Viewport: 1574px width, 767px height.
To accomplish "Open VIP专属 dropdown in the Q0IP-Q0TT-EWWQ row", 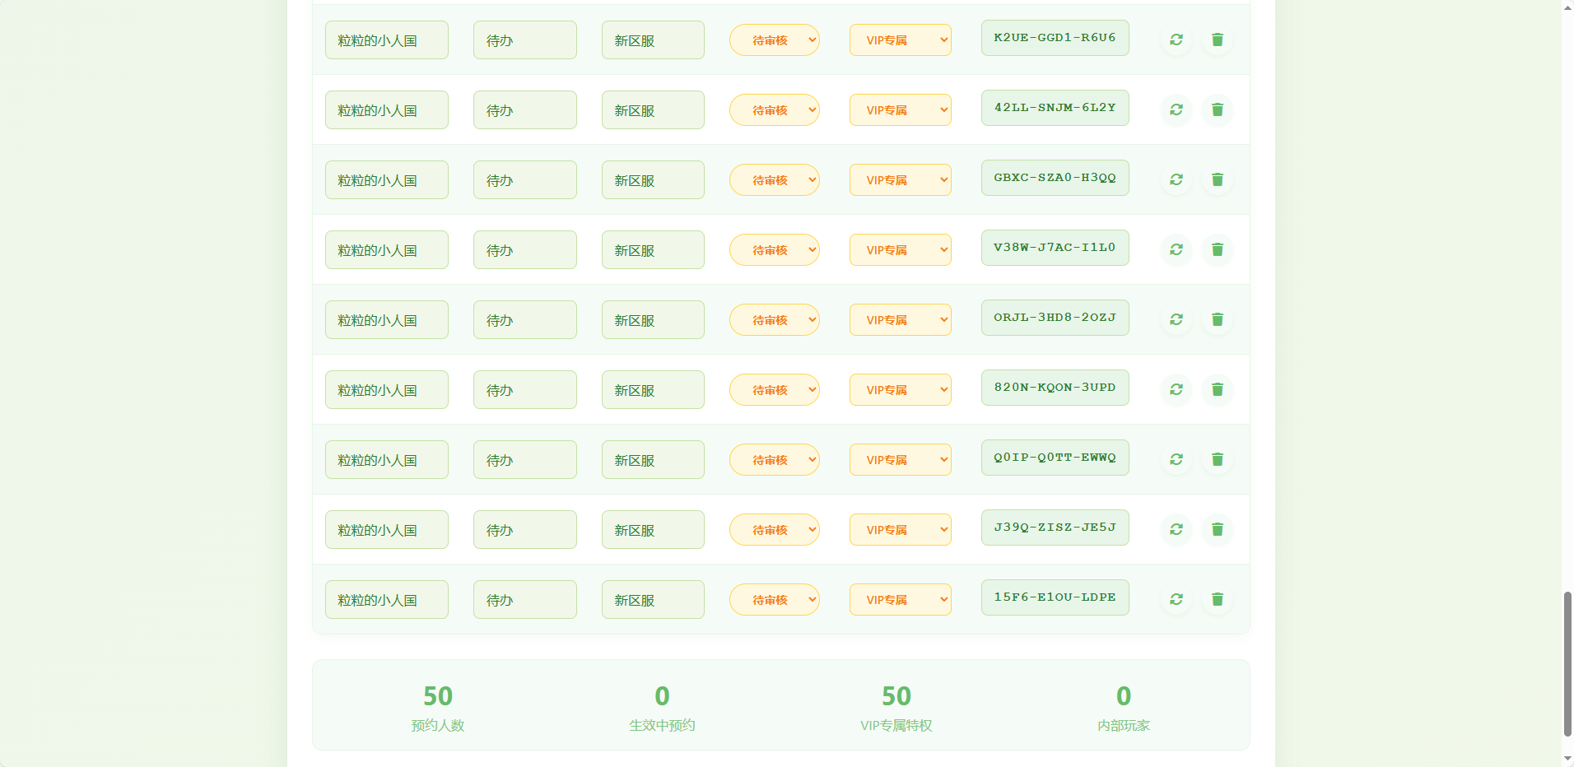I will point(900,460).
